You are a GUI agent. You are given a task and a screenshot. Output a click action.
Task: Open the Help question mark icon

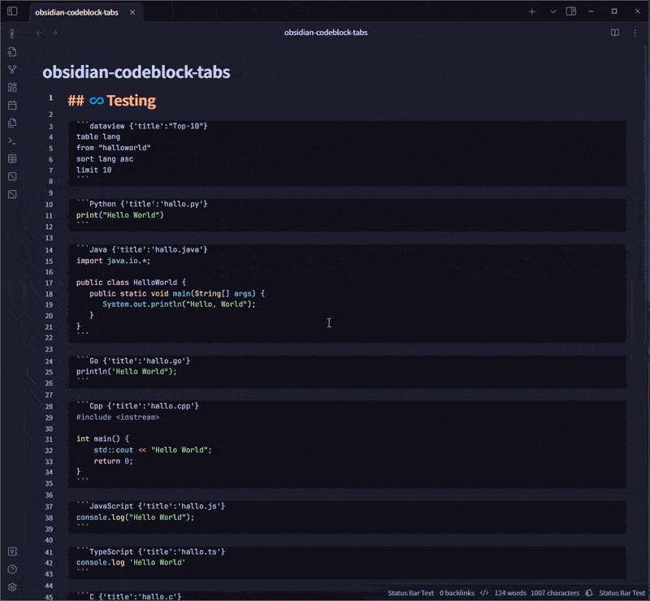12,569
